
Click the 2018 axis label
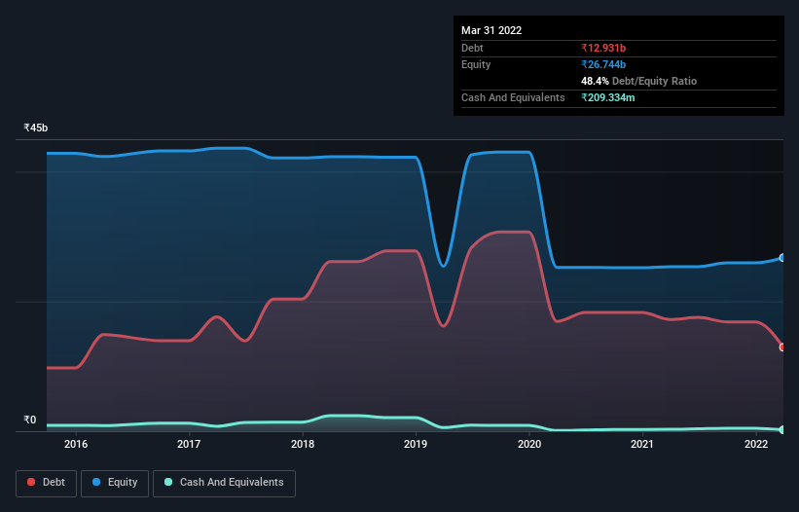303,444
